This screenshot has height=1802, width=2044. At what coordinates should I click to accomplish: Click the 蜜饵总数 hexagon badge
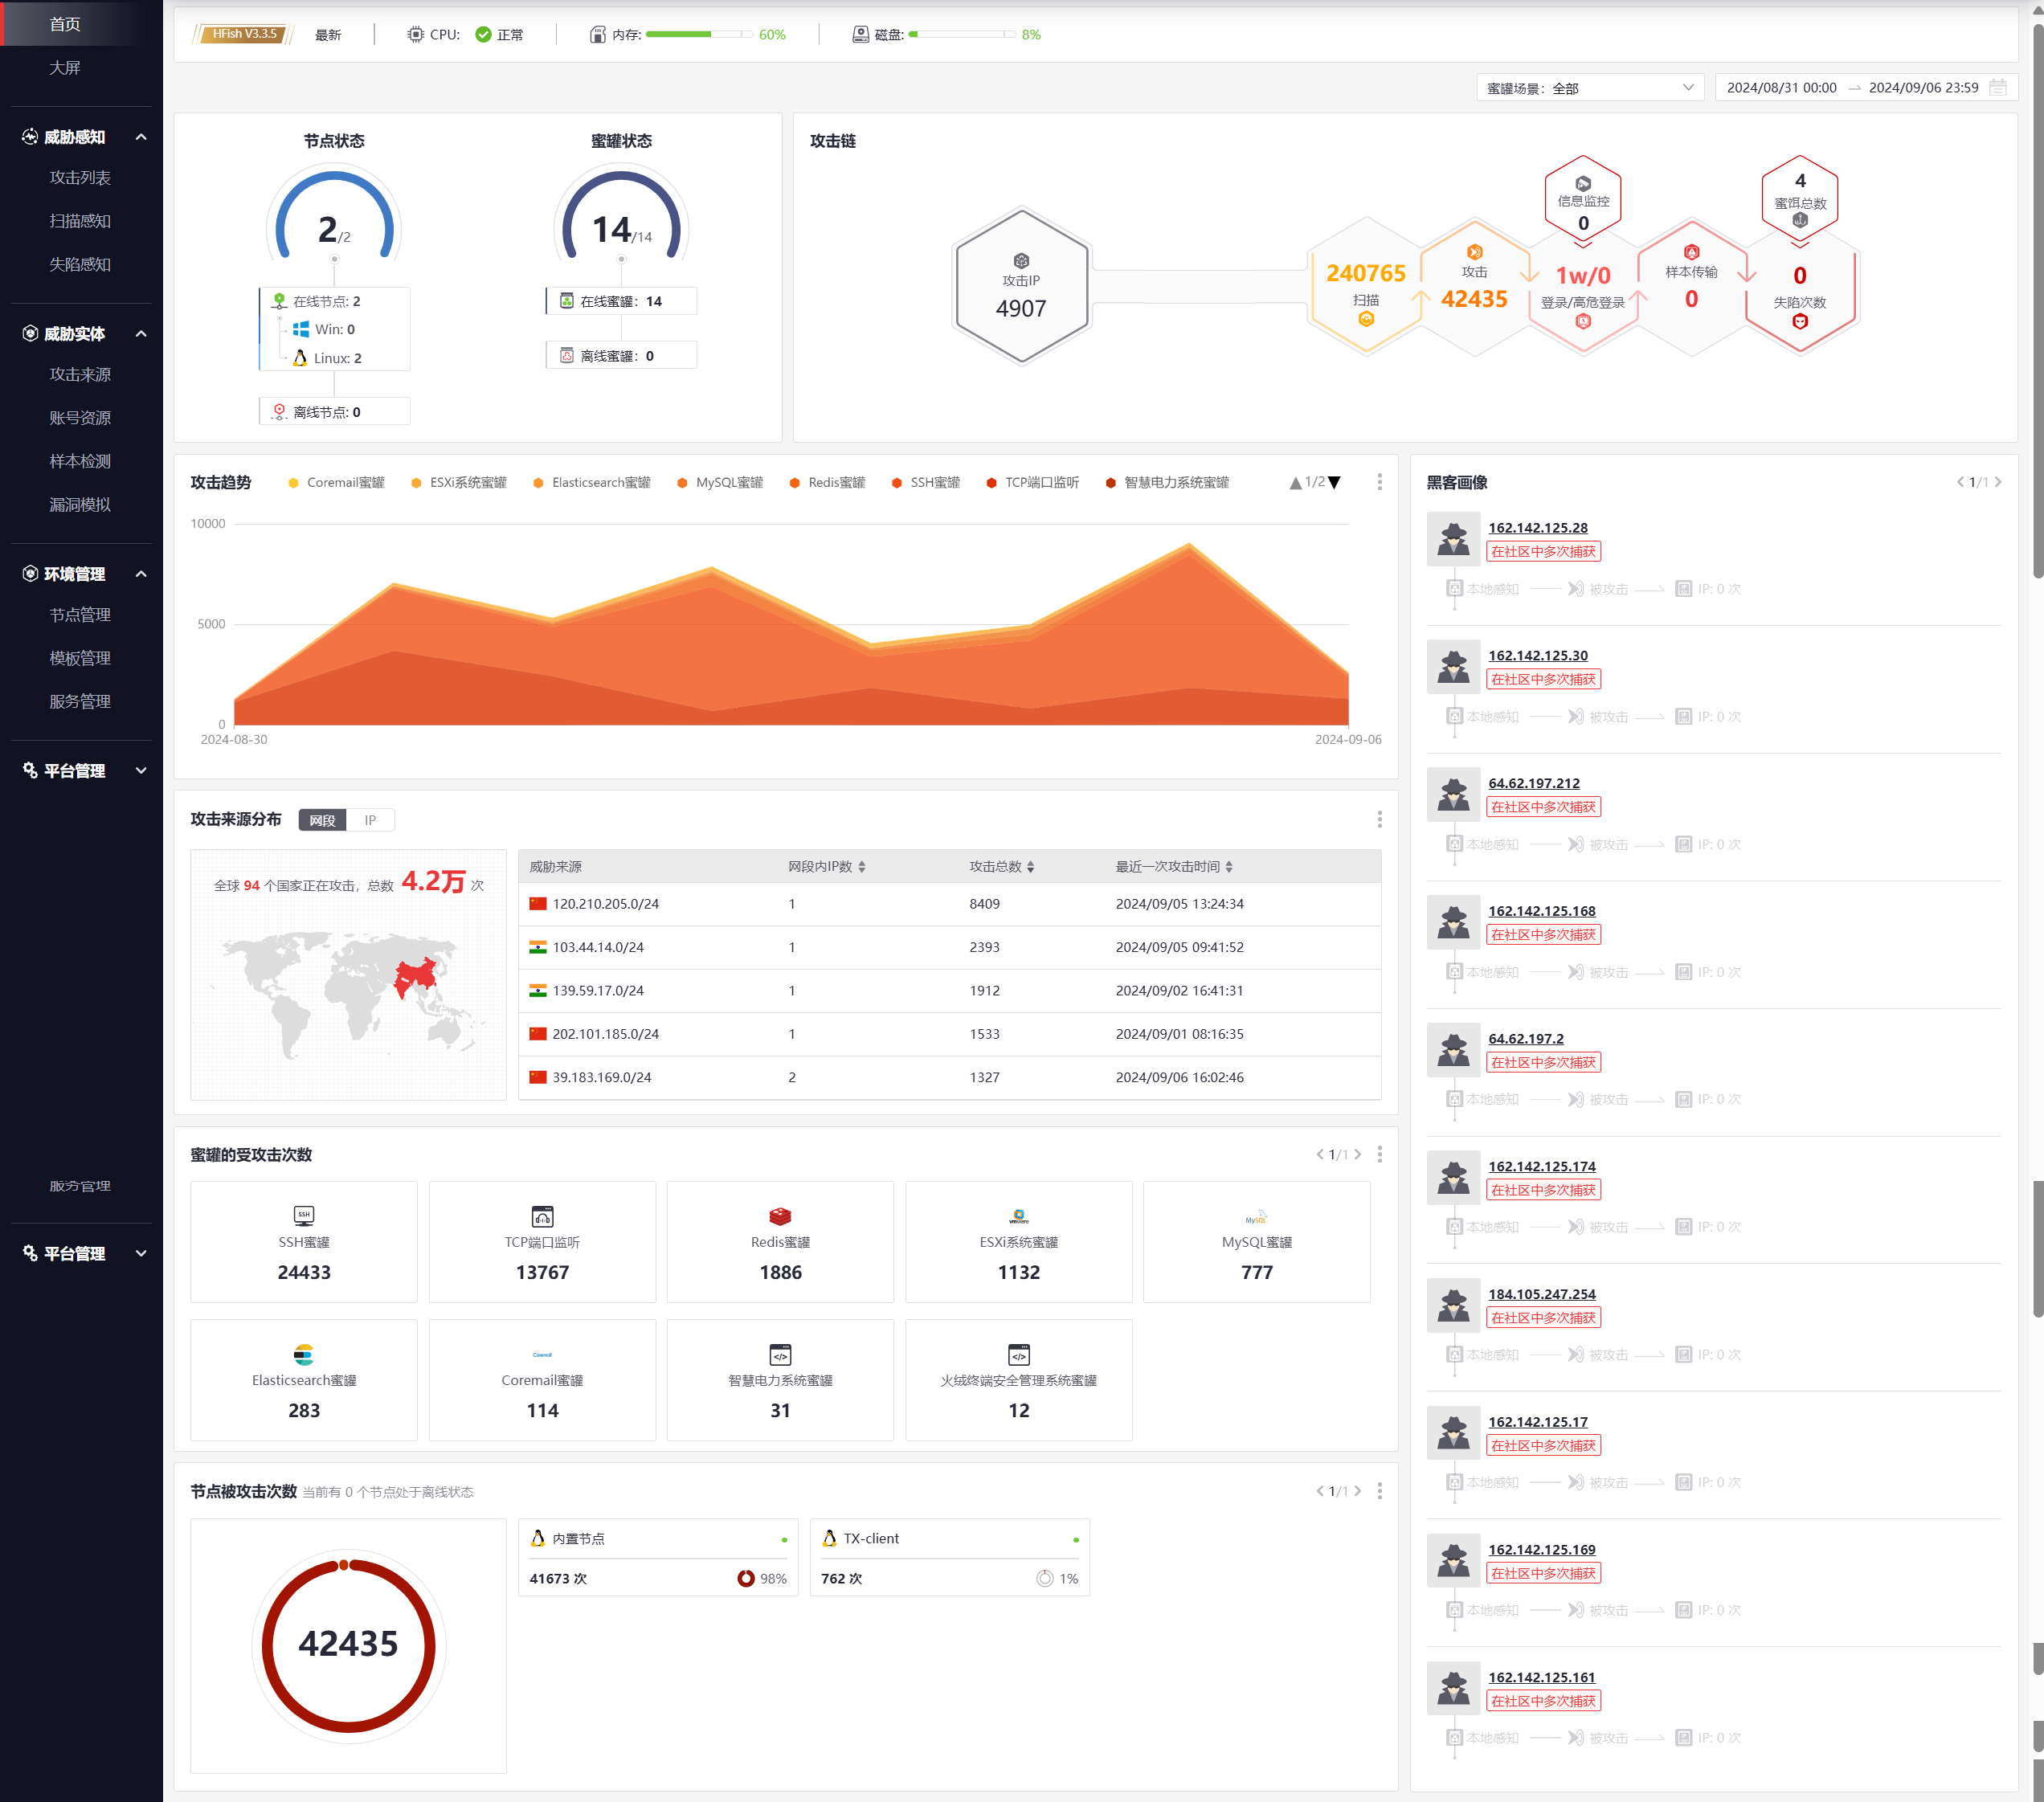(x=1799, y=197)
